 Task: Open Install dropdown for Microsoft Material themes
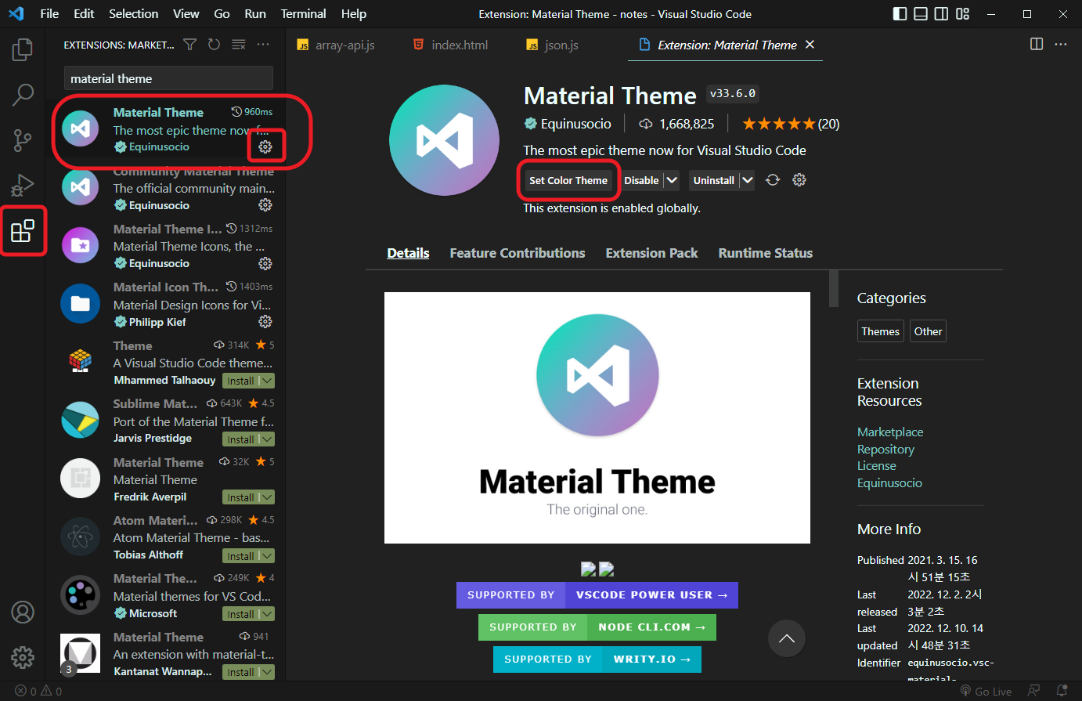point(267,614)
